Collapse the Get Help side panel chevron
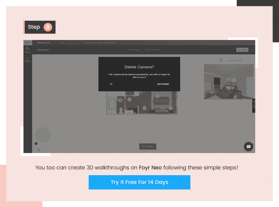Viewport: 279px width, 207px height. (254, 111)
